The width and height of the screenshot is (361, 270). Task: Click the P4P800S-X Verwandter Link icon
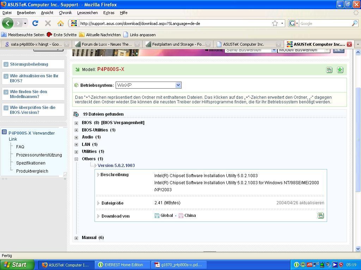pyautogui.click(x=4, y=132)
